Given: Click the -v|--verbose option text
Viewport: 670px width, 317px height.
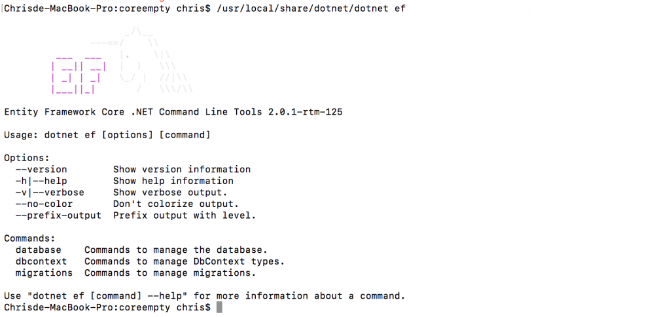Looking at the screenshot, I should 50,193.
